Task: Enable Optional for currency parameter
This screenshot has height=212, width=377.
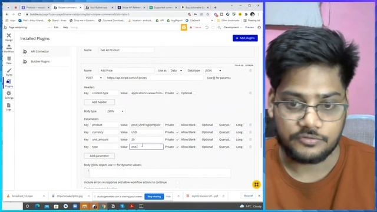Action: pos(216,132)
